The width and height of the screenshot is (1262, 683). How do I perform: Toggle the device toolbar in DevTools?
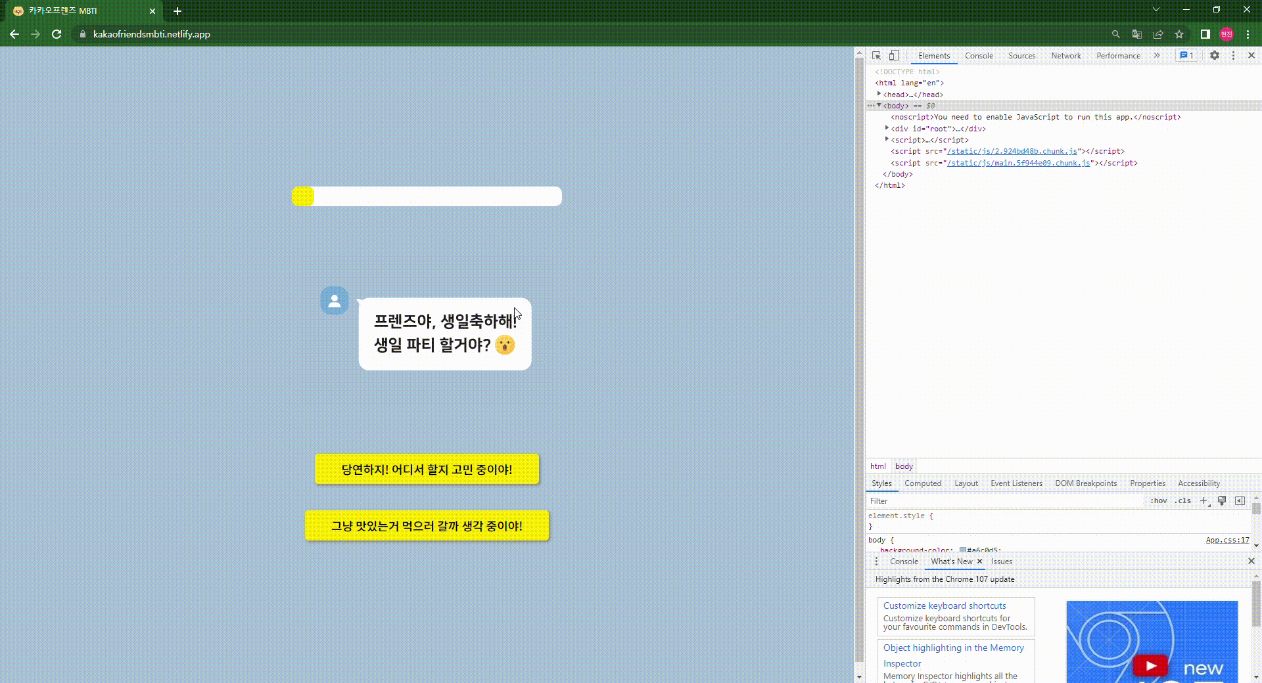tap(894, 56)
